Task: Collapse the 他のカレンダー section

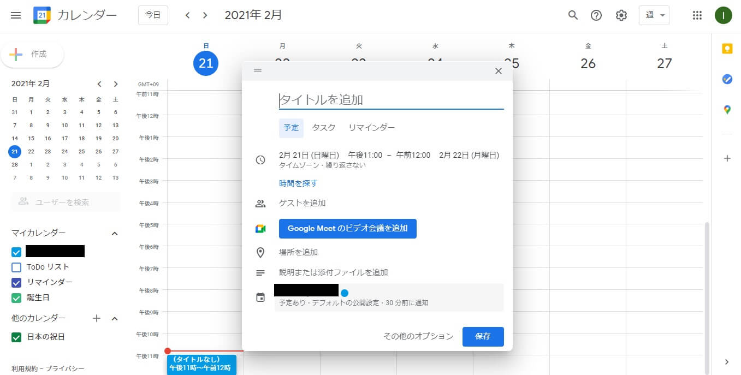Action: coord(115,319)
